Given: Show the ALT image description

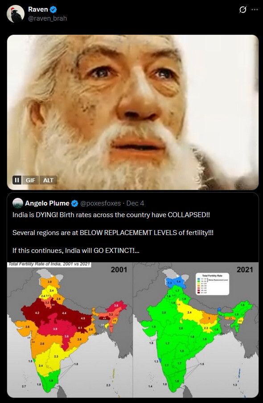Looking at the screenshot, I should point(48,180).
